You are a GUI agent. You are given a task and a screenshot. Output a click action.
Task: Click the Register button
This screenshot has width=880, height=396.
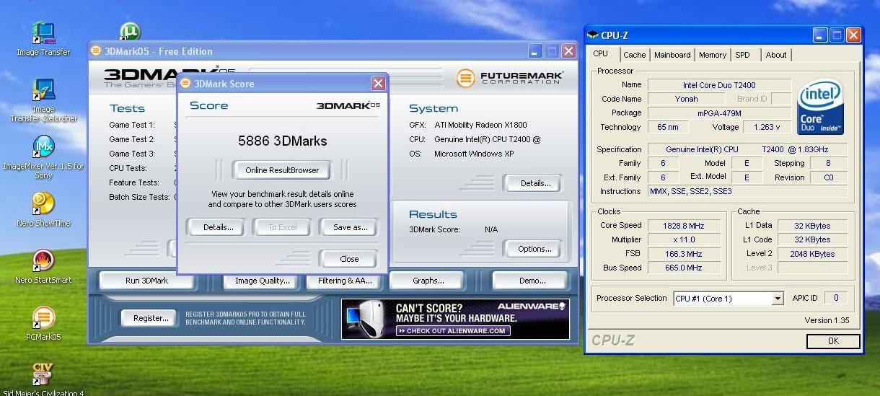[x=150, y=318]
